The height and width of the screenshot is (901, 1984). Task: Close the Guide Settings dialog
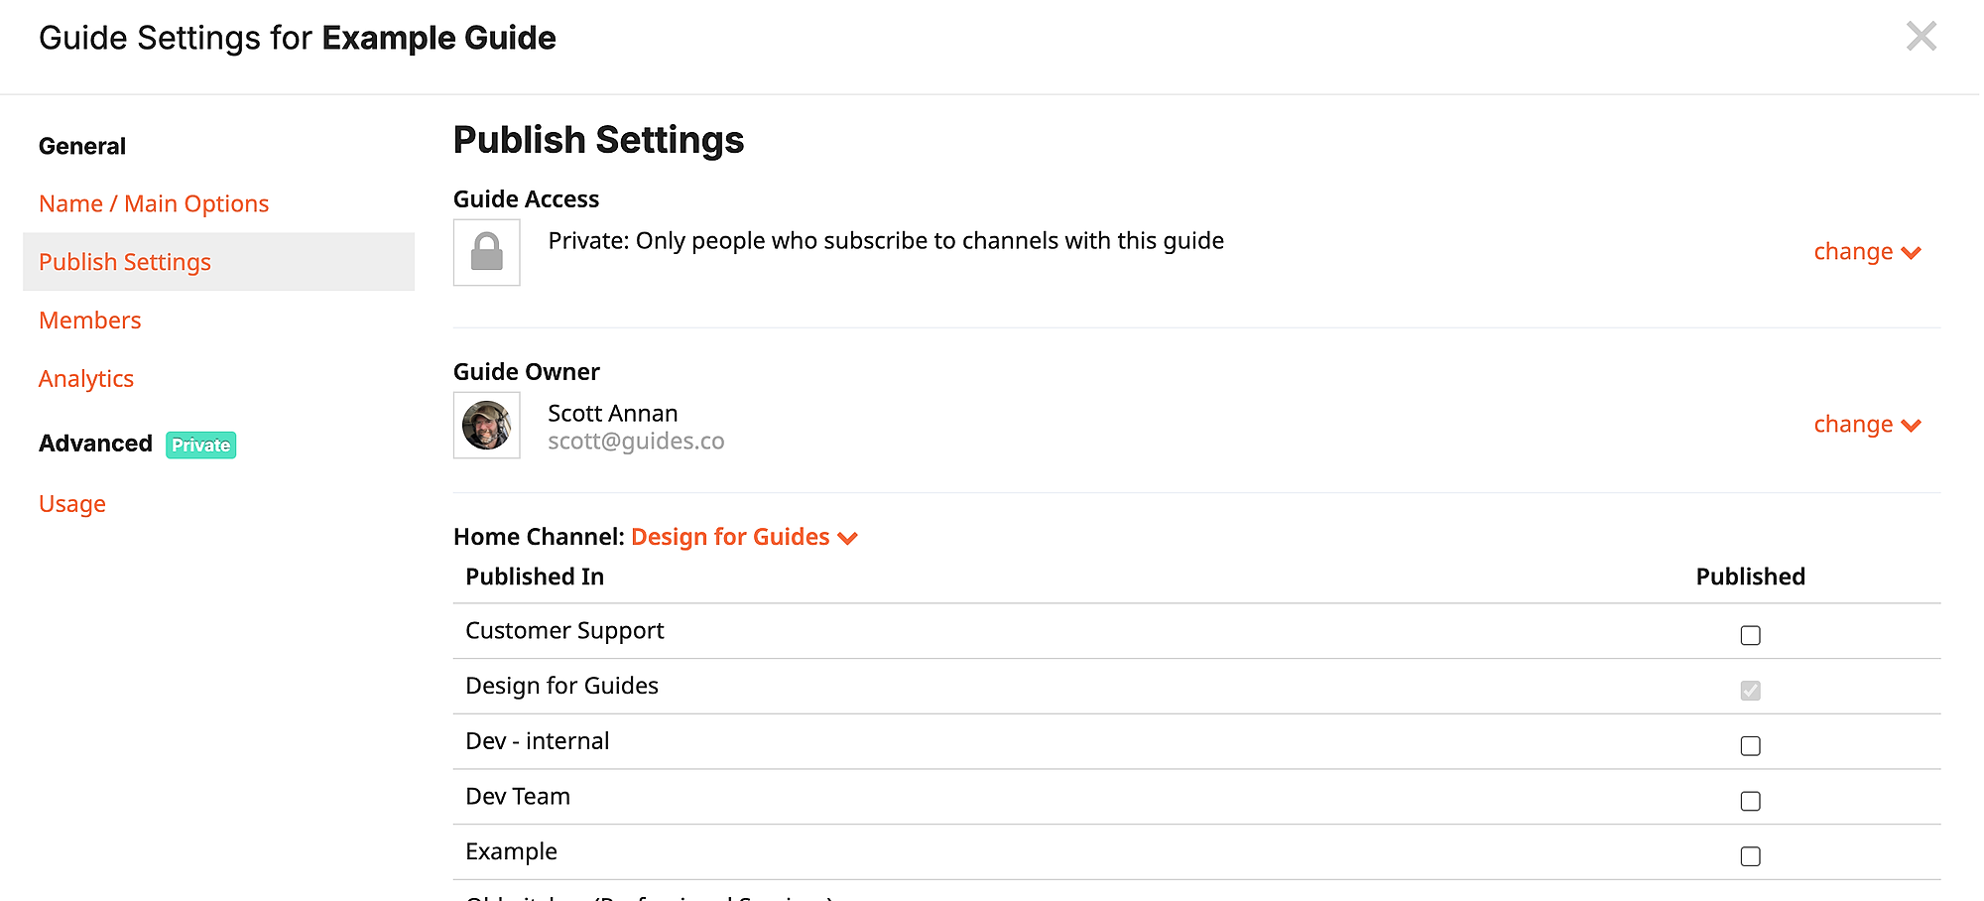point(1921,37)
